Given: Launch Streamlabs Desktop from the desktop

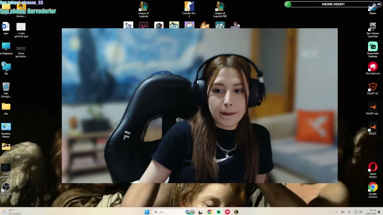Looking at the screenshot, I should click(373, 50).
